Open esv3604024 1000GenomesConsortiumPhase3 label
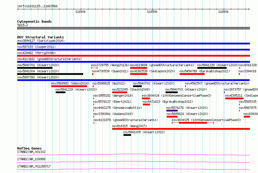258x173 pixels. coord(177,95)
